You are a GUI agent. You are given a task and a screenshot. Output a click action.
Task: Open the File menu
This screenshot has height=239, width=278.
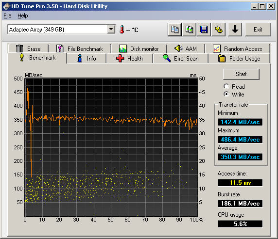click(x=7, y=16)
